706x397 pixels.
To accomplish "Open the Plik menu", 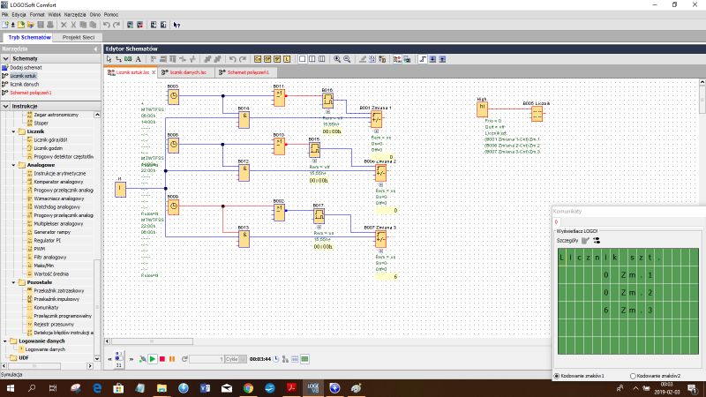I will tap(5, 14).
